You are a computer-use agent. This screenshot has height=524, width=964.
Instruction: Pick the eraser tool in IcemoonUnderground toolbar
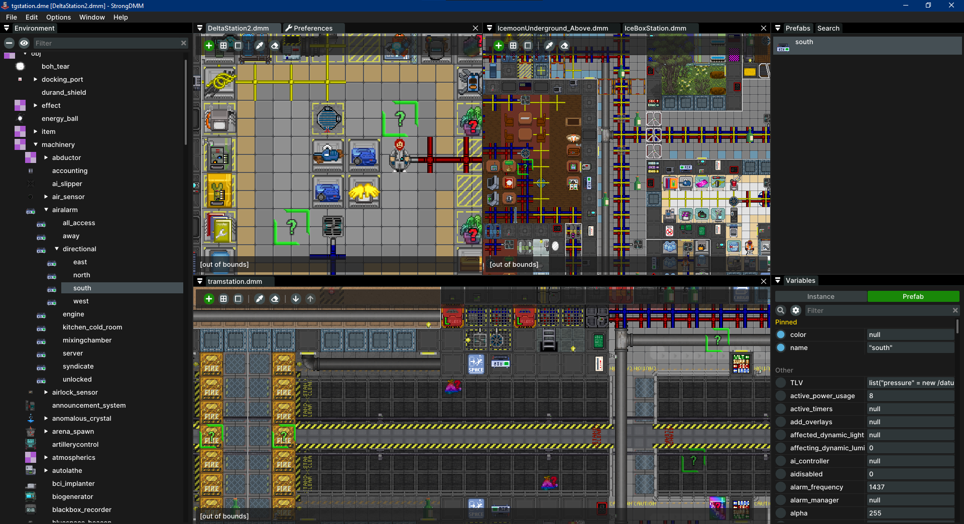pyautogui.click(x=564, y=46)
